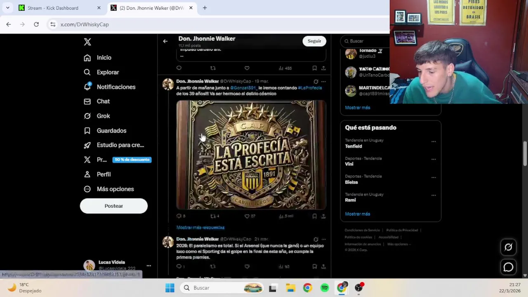The height and width of the screenshot is (297, 528).
Task: Open Chat in the sidebar
Action: tap(97, 101)
